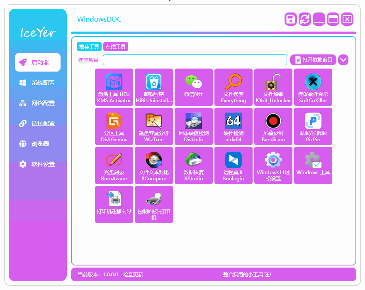
Task: Open 系统配置 in the sidebar
Action: (x=38, y=83)
